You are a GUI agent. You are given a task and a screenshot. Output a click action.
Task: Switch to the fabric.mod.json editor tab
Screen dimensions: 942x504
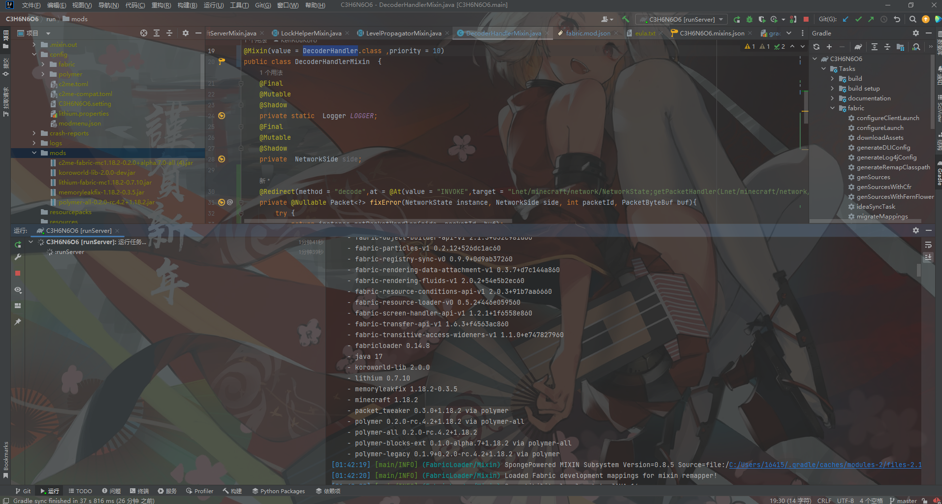587,33
